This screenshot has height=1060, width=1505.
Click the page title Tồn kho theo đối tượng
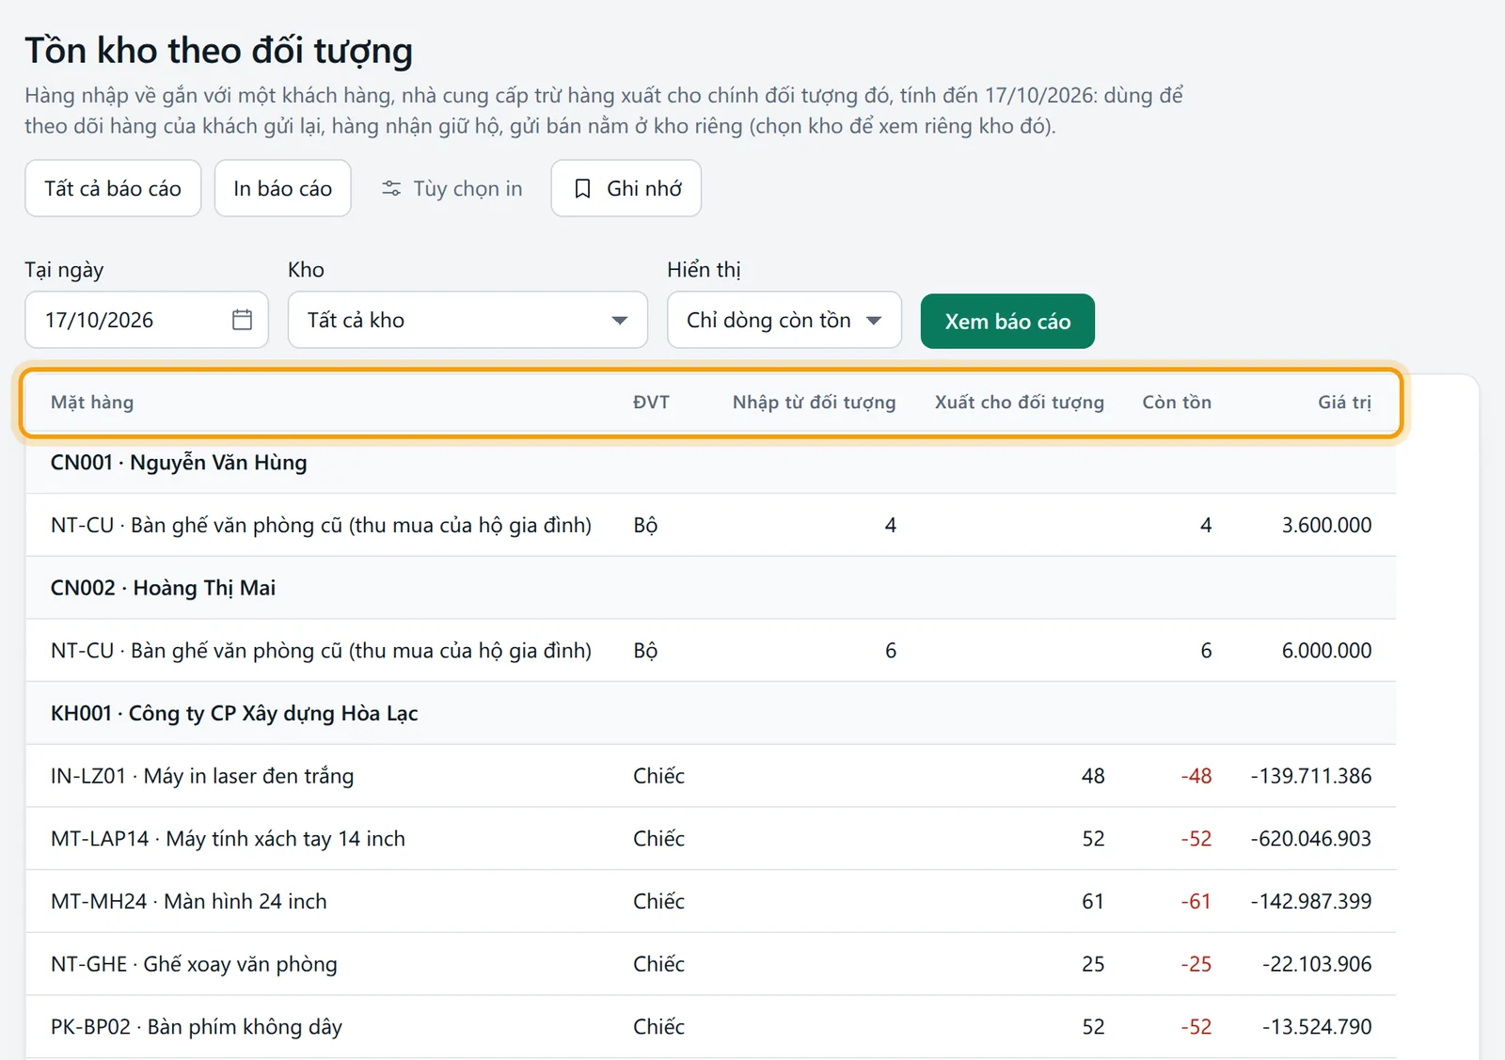[x=218, y=51]
